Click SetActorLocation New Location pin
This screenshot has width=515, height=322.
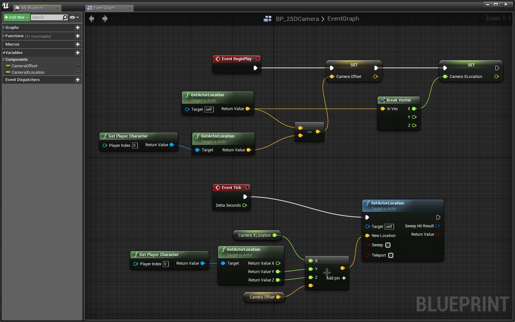[x=367, y=236]
